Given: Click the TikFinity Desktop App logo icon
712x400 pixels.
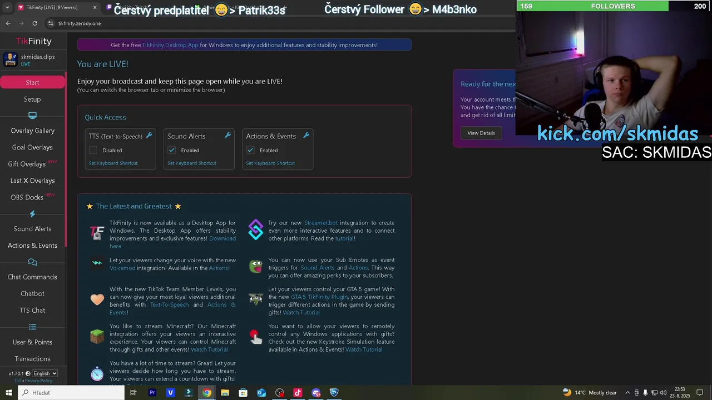Looking at the screenshot, I should pos(97,233).
